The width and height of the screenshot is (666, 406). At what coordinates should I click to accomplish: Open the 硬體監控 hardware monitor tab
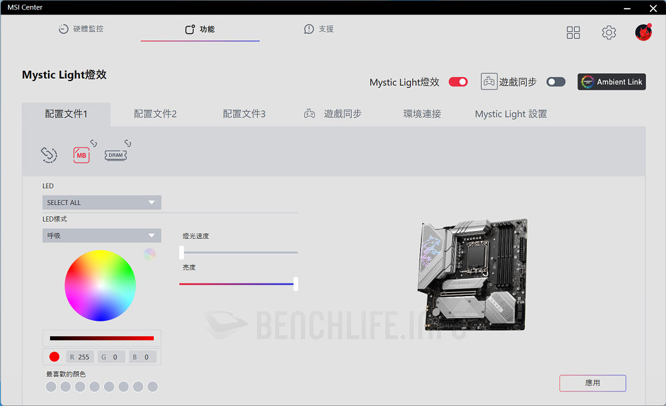tap(81, 29)
